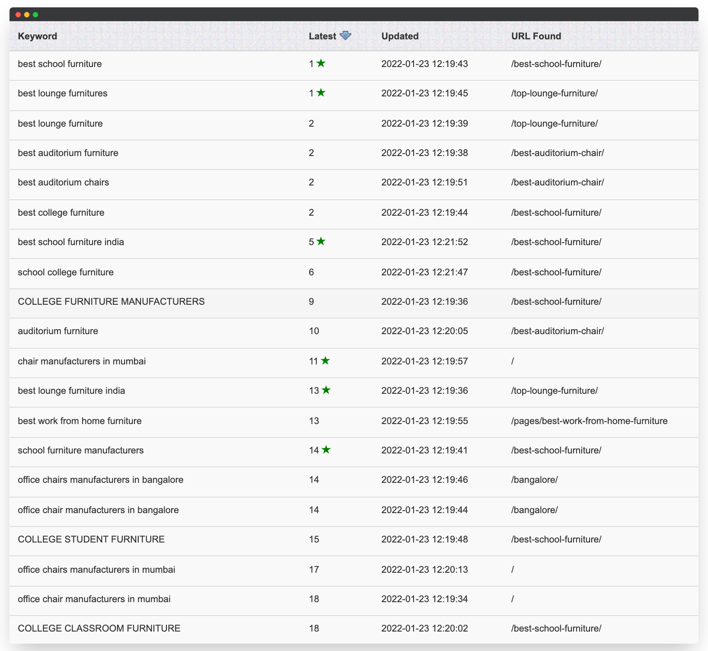Click the Latest column sort arrow icon

(x=345, y=36)
